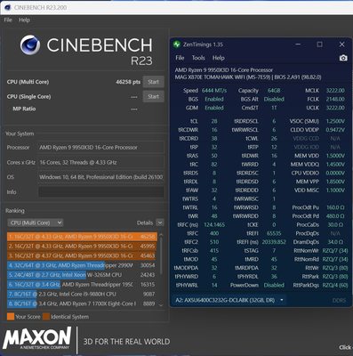Click the CINEBENCH R23 logo banner
353x356 pixels.
pyautogui.click(x=86, y=50)
